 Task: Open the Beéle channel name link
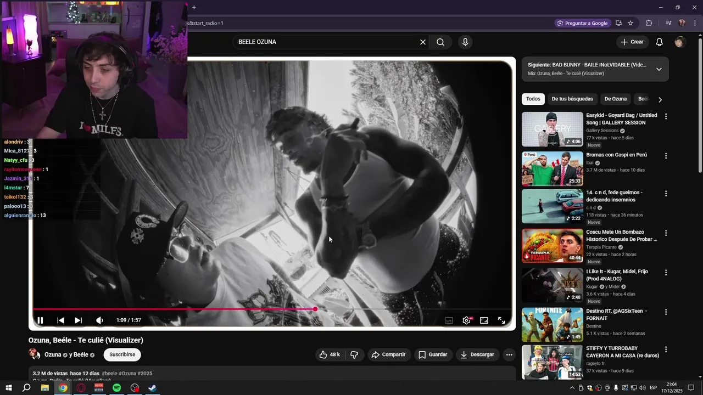[x=81, y=355]
